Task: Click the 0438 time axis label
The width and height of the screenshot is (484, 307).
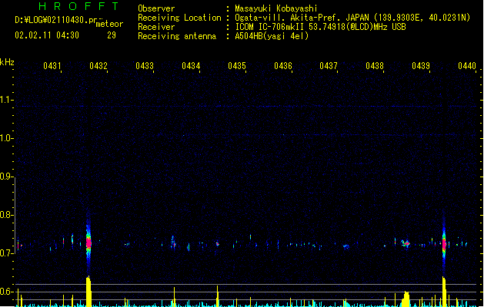Action: (375, 65)
